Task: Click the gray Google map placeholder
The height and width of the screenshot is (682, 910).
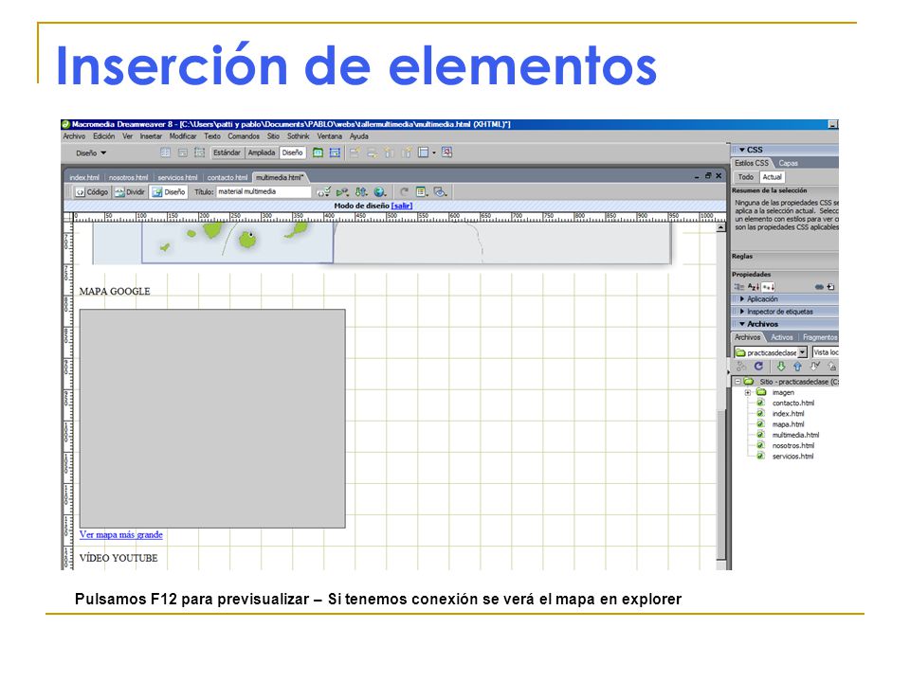Action: click(212, 419)
